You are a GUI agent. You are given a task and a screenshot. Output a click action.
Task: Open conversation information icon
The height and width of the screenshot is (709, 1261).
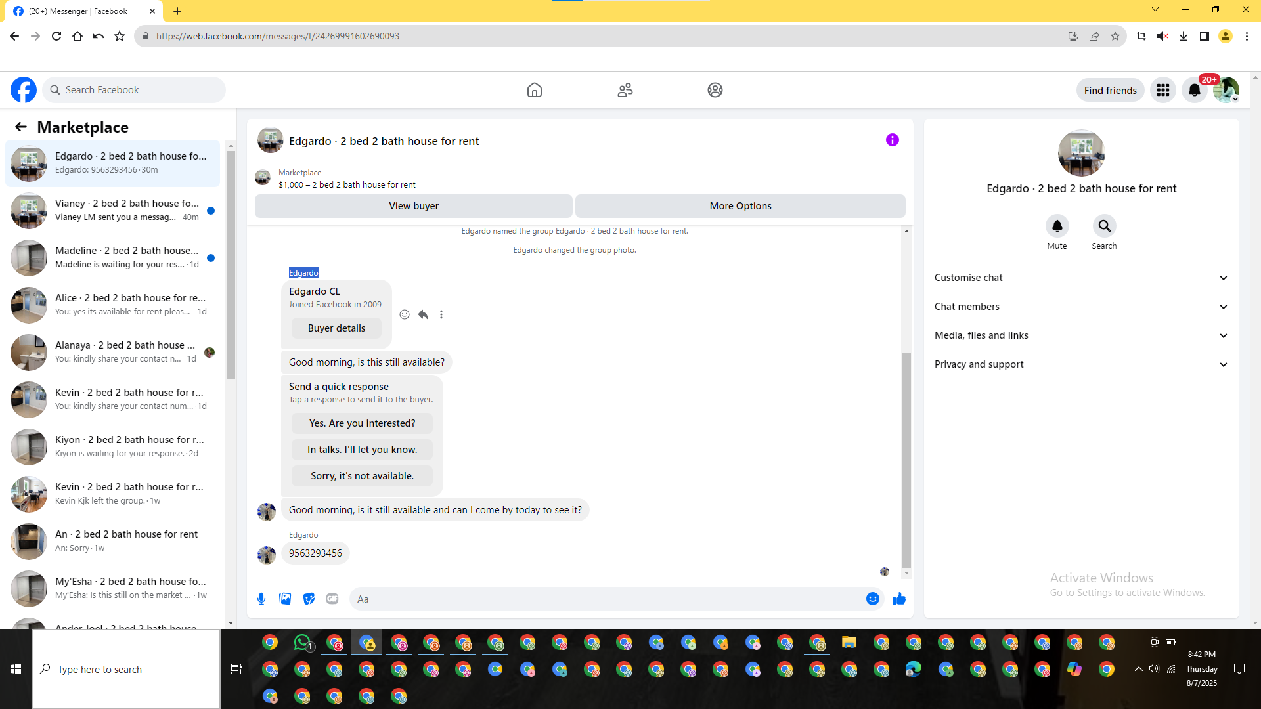click(893, 140)
